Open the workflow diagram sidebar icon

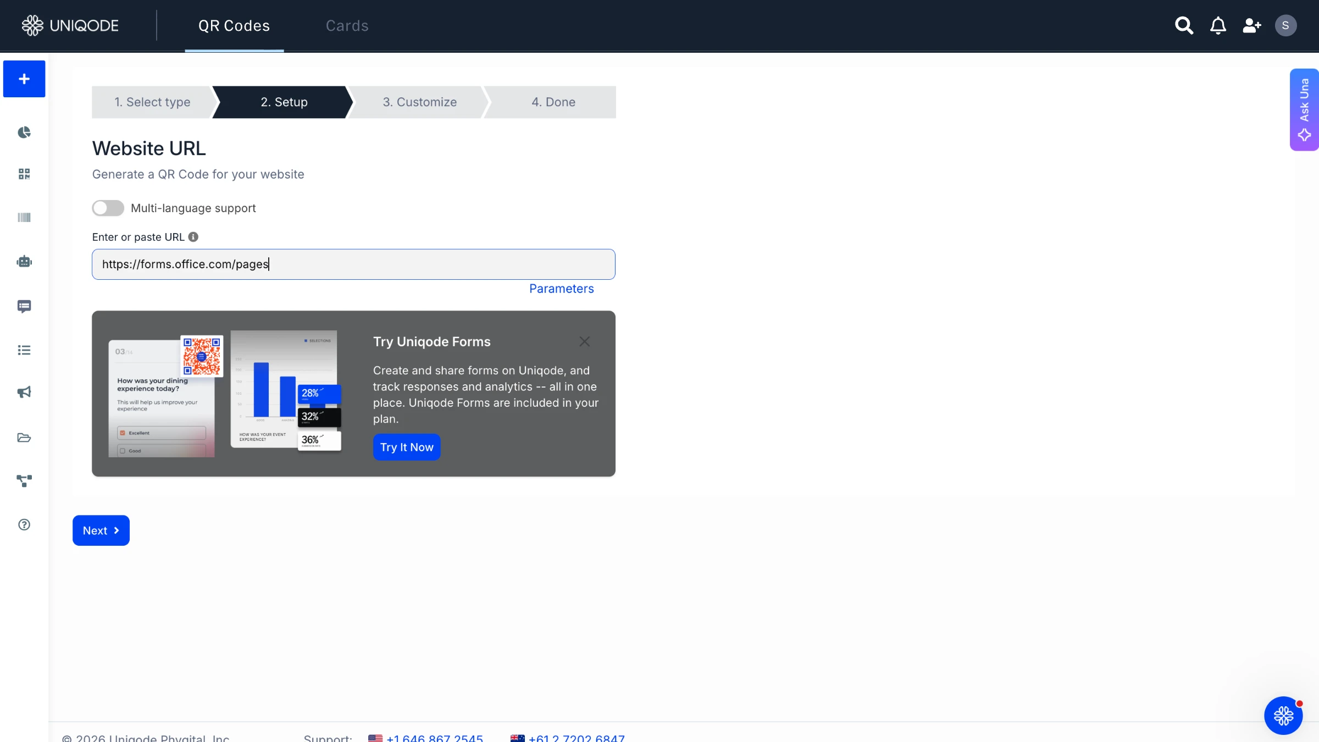[x=24, y=481]
